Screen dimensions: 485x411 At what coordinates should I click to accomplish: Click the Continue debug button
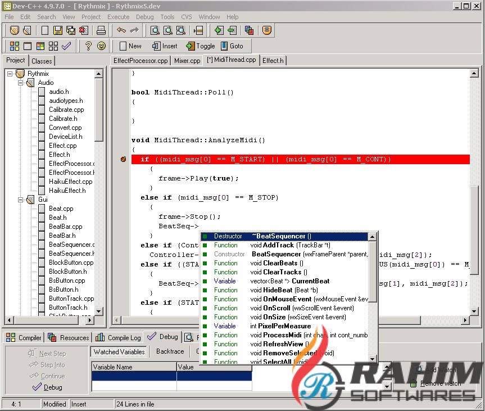click(47, 376)
